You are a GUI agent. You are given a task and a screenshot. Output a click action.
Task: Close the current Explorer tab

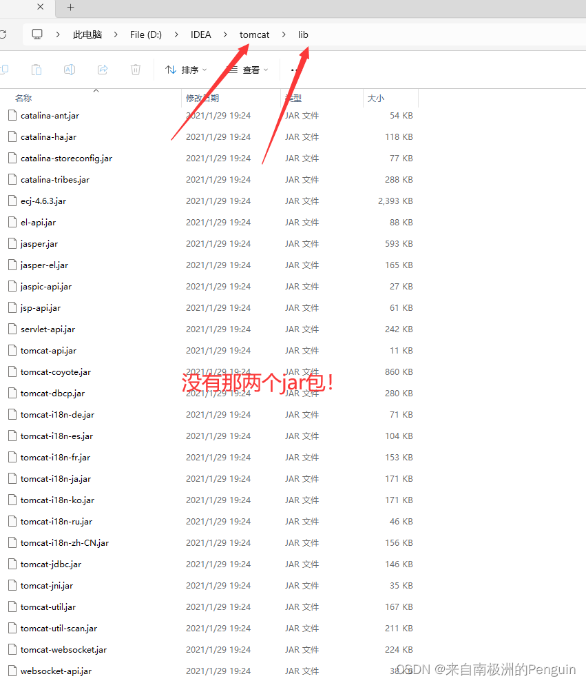[40, 7]
